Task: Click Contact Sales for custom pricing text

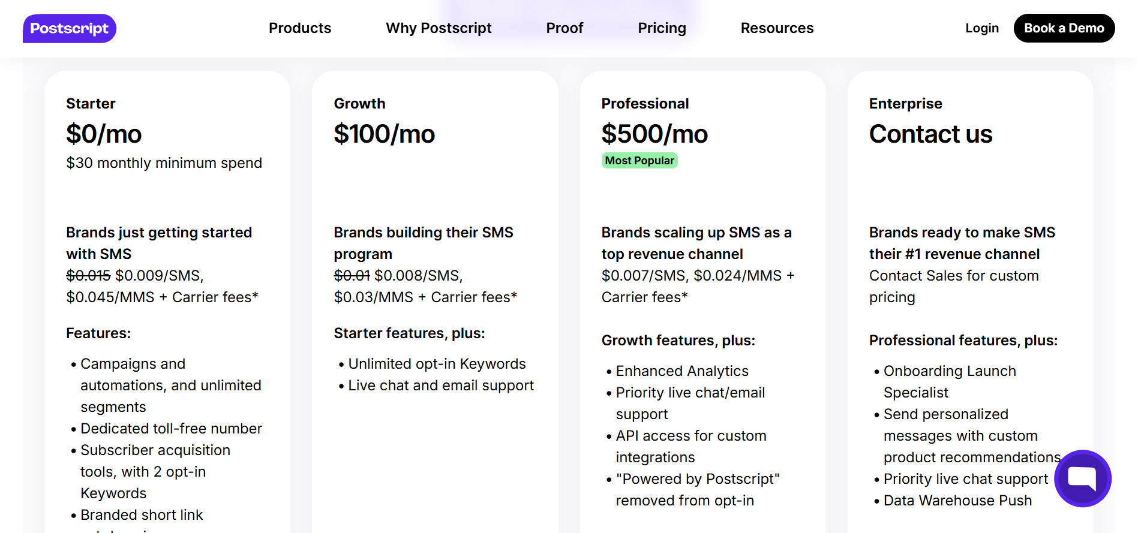Action: tap(953, 286)
